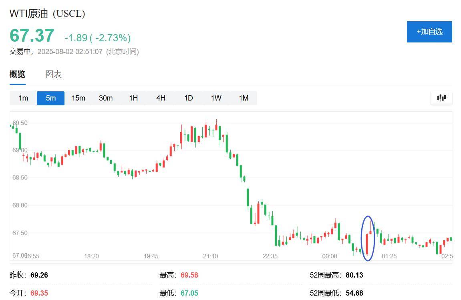The image size is (461, 300).
Task: Click the 最低 value 67.05
Action: pos(189,293)
